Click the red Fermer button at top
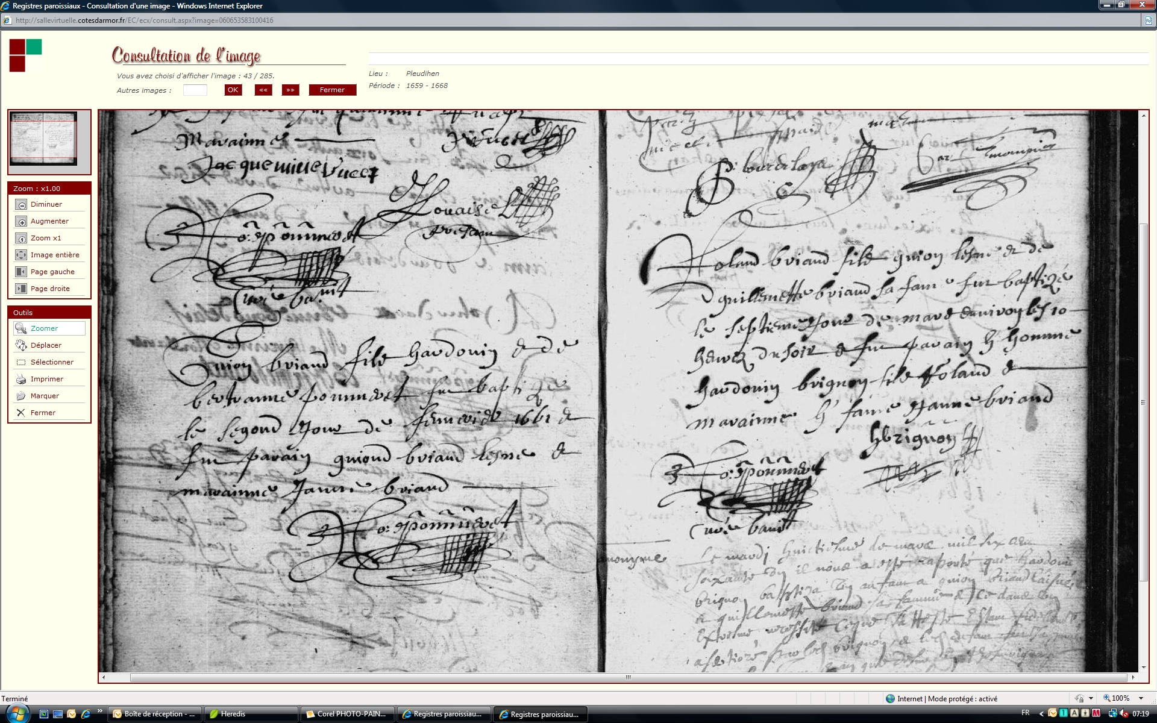1157x723 pixels. click(332, 90)
